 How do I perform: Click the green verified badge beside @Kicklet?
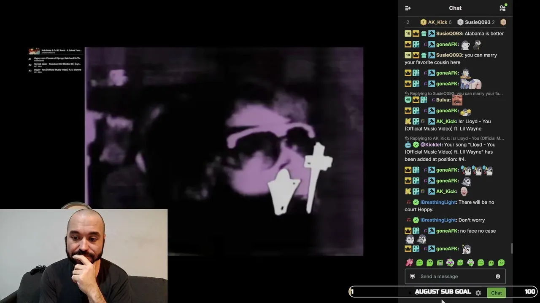416,145
